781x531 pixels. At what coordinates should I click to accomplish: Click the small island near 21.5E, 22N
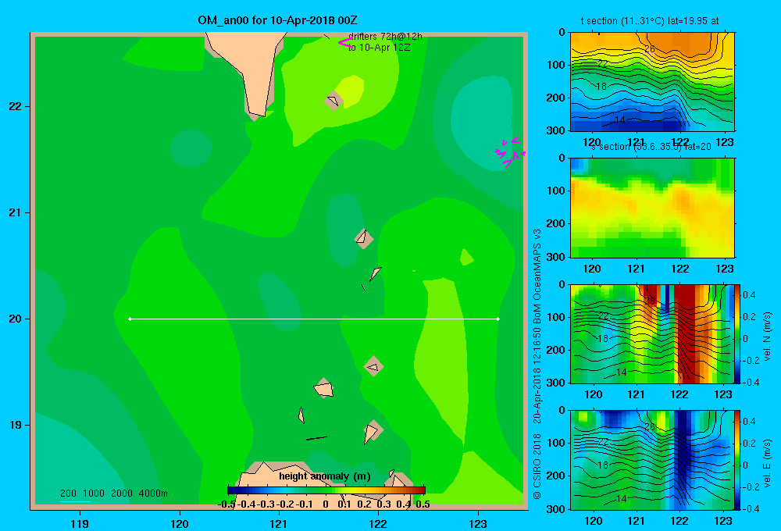pos(333,101)
